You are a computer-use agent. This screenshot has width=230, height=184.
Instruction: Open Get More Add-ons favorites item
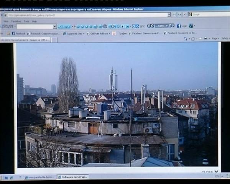[99, 33]
